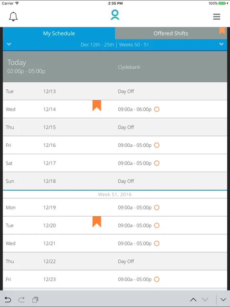
Task: Dismiss keyboard bar with rightmost chevron
Action: point(223,299)
